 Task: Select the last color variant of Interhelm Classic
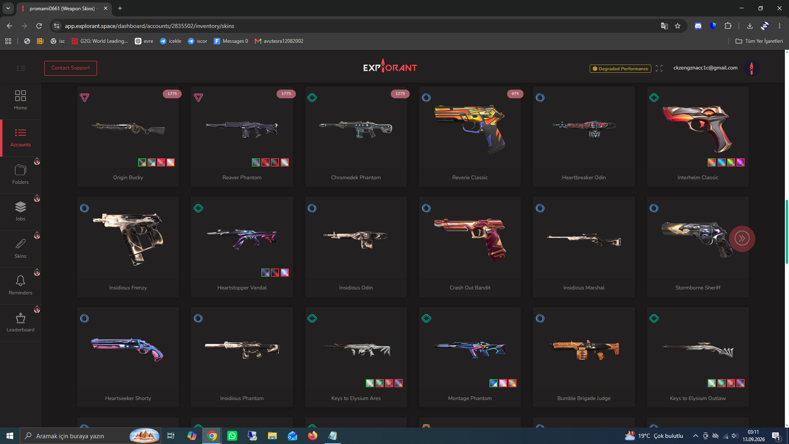741,162
